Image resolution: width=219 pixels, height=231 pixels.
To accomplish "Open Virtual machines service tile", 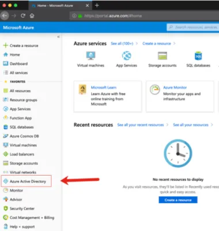I will coord(90,59).
